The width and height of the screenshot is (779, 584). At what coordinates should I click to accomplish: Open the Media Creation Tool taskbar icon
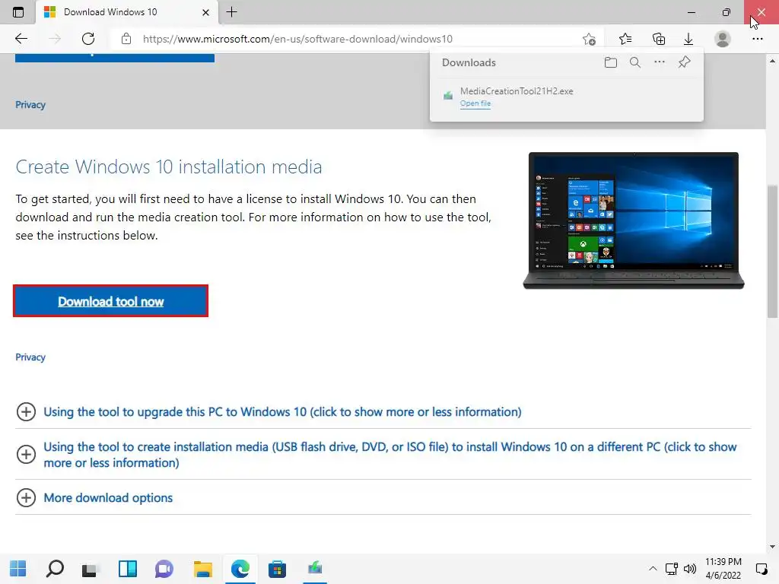pyautogui.click(x=314, y=569)
